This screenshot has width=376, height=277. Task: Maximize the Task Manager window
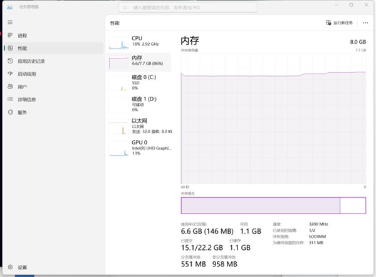[x=351, y=5]
